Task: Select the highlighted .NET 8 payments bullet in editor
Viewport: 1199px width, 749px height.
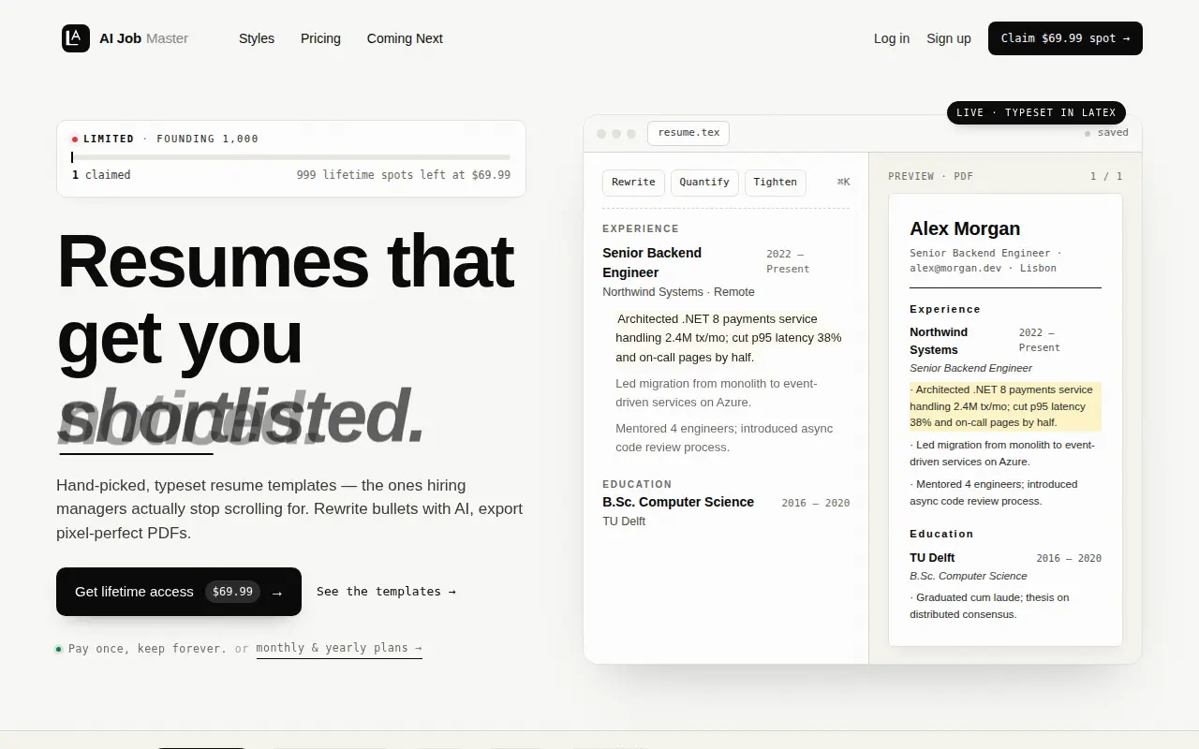Action: point(729,338)
